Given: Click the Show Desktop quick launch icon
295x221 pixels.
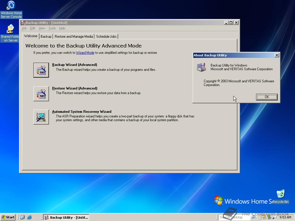Looking at the screenshot, I should 22,217.
